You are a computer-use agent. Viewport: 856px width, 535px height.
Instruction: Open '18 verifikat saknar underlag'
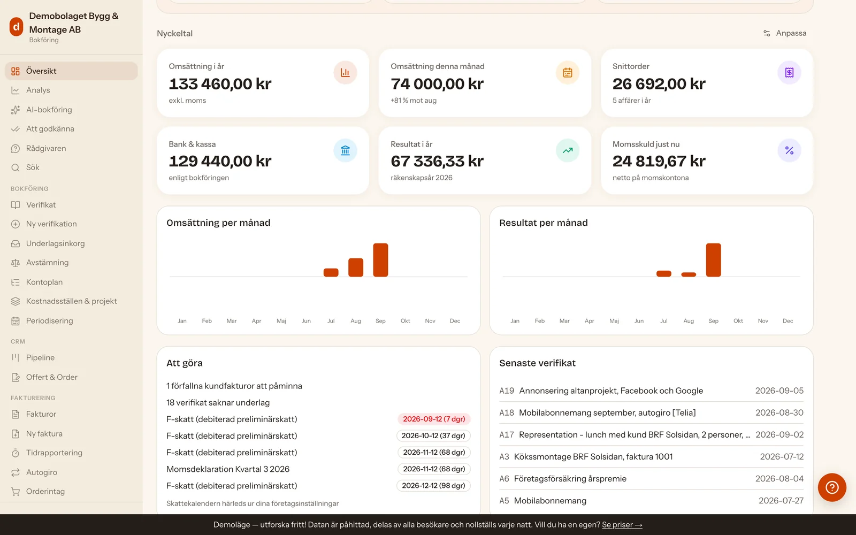point(218,402)
